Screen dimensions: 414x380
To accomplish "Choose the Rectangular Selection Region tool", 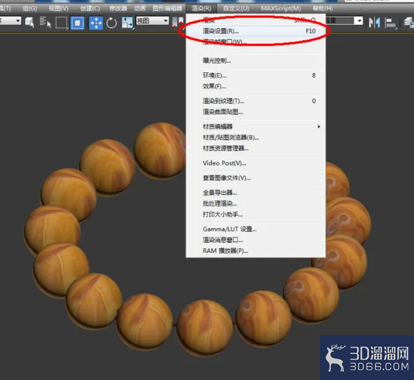I will [61, 23].
